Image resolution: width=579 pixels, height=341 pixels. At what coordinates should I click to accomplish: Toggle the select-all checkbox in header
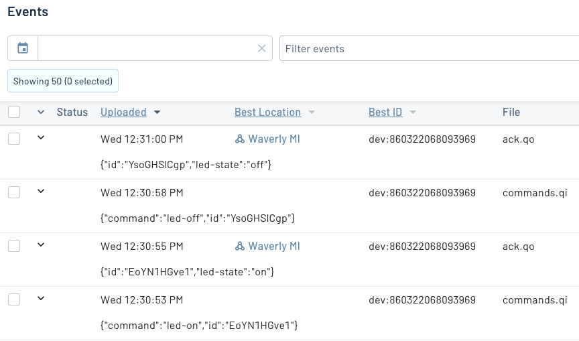coord(14,112)
